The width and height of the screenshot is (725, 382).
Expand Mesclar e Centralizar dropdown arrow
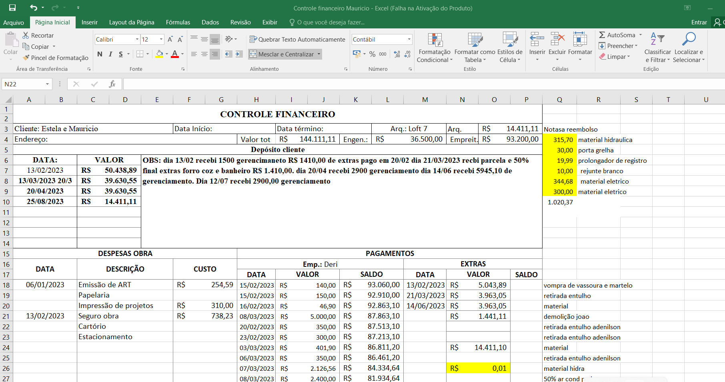[x=319, y=54]
